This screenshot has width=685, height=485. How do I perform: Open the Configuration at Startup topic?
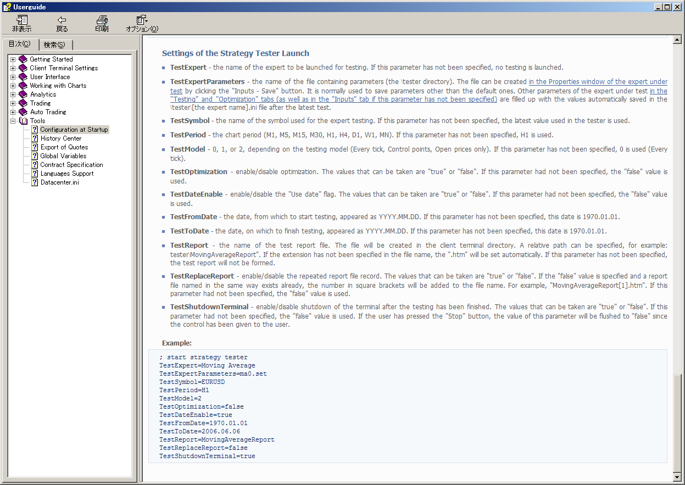click(74, 130)
